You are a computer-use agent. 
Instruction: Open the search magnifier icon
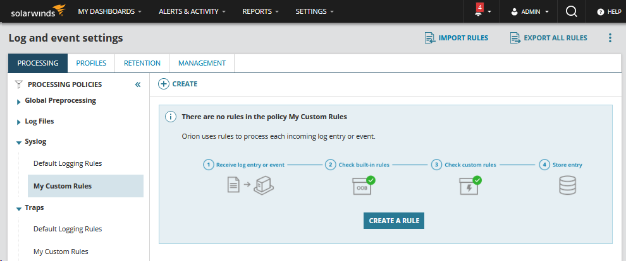[x=571, y=11]
